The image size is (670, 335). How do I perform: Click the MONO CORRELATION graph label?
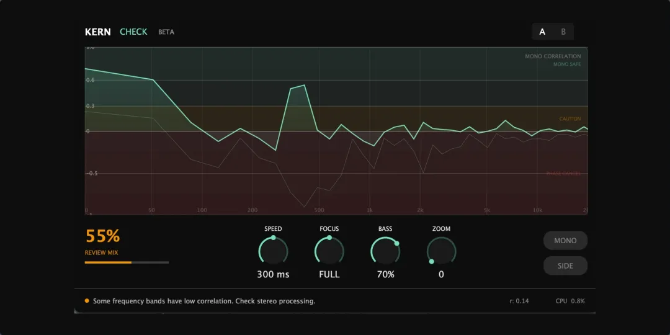pyautogui.click(x=553, y=56)
